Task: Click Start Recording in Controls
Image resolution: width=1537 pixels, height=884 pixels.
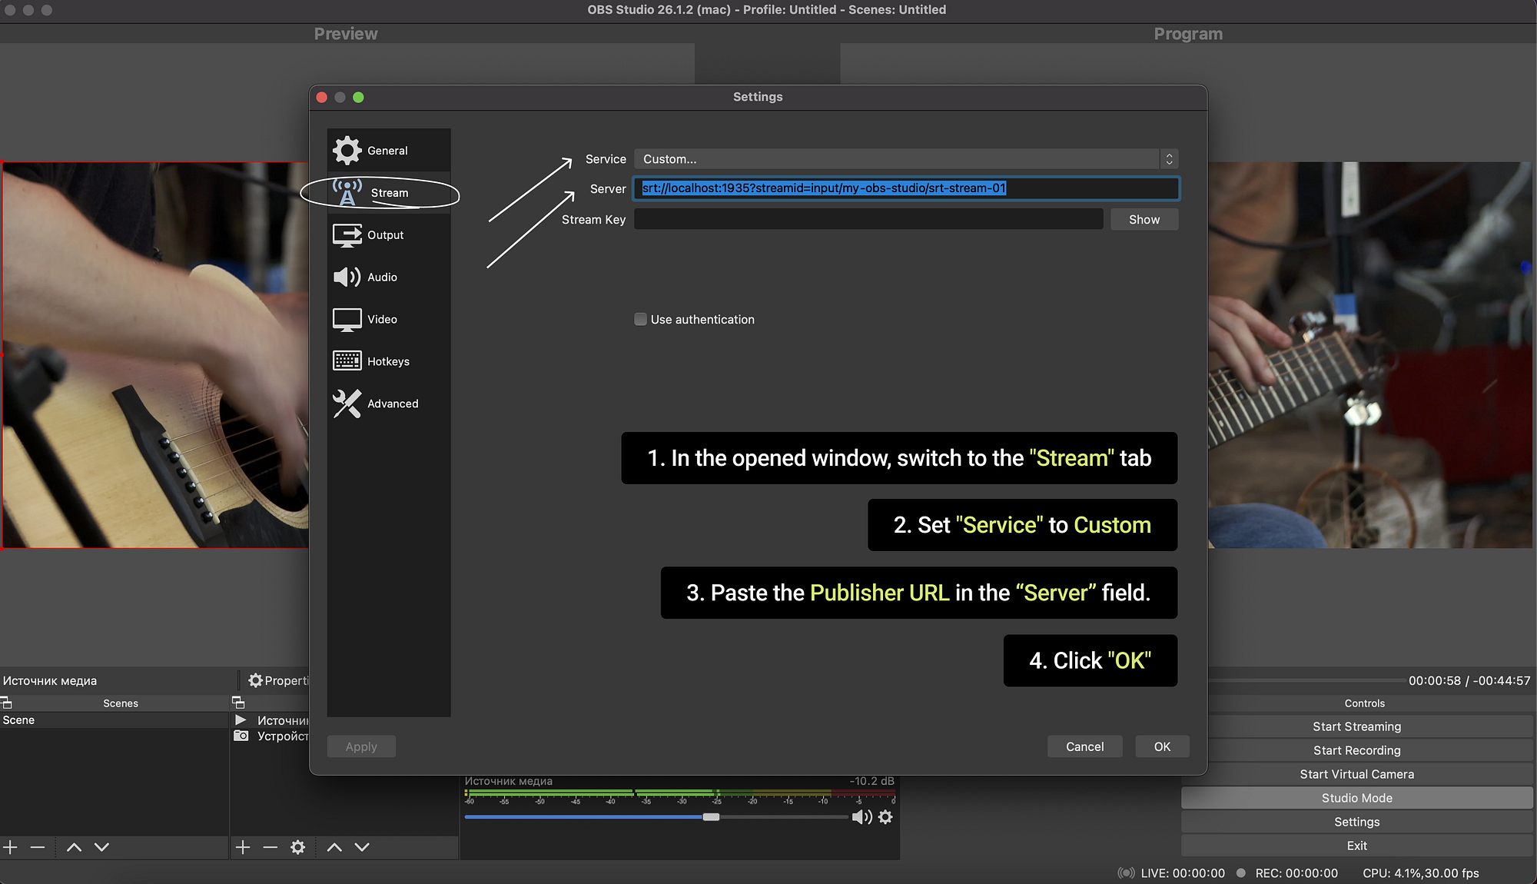Action: point(1357,750)
